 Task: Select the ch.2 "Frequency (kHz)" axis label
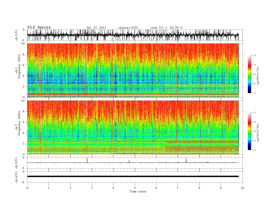[x=19, y=123]
